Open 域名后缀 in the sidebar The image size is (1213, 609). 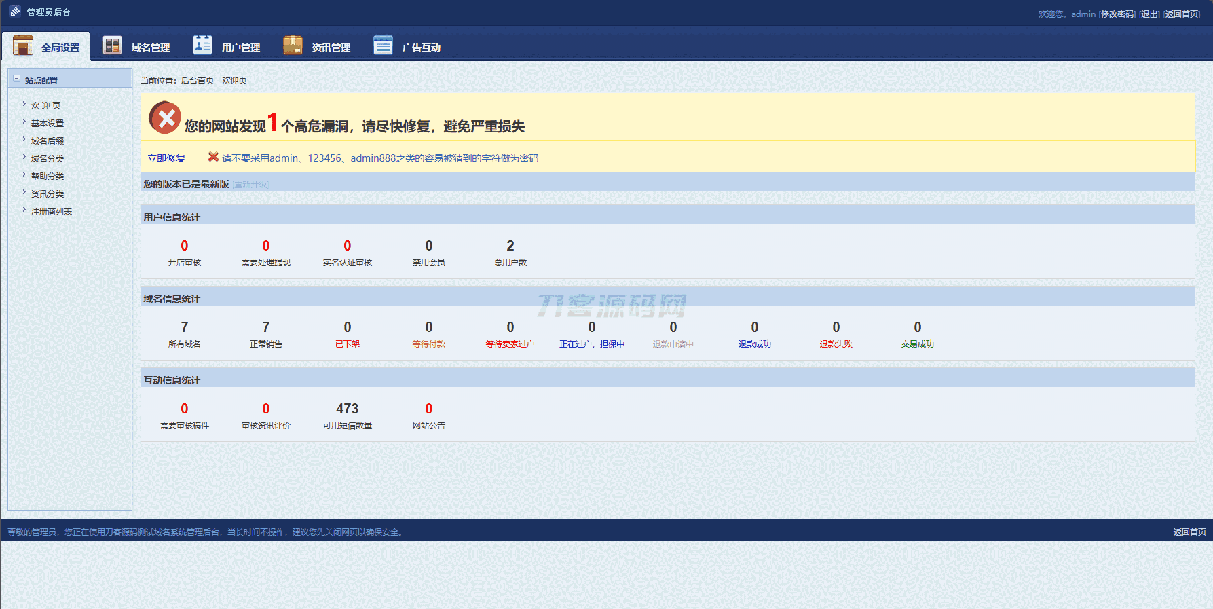(48, 141)
